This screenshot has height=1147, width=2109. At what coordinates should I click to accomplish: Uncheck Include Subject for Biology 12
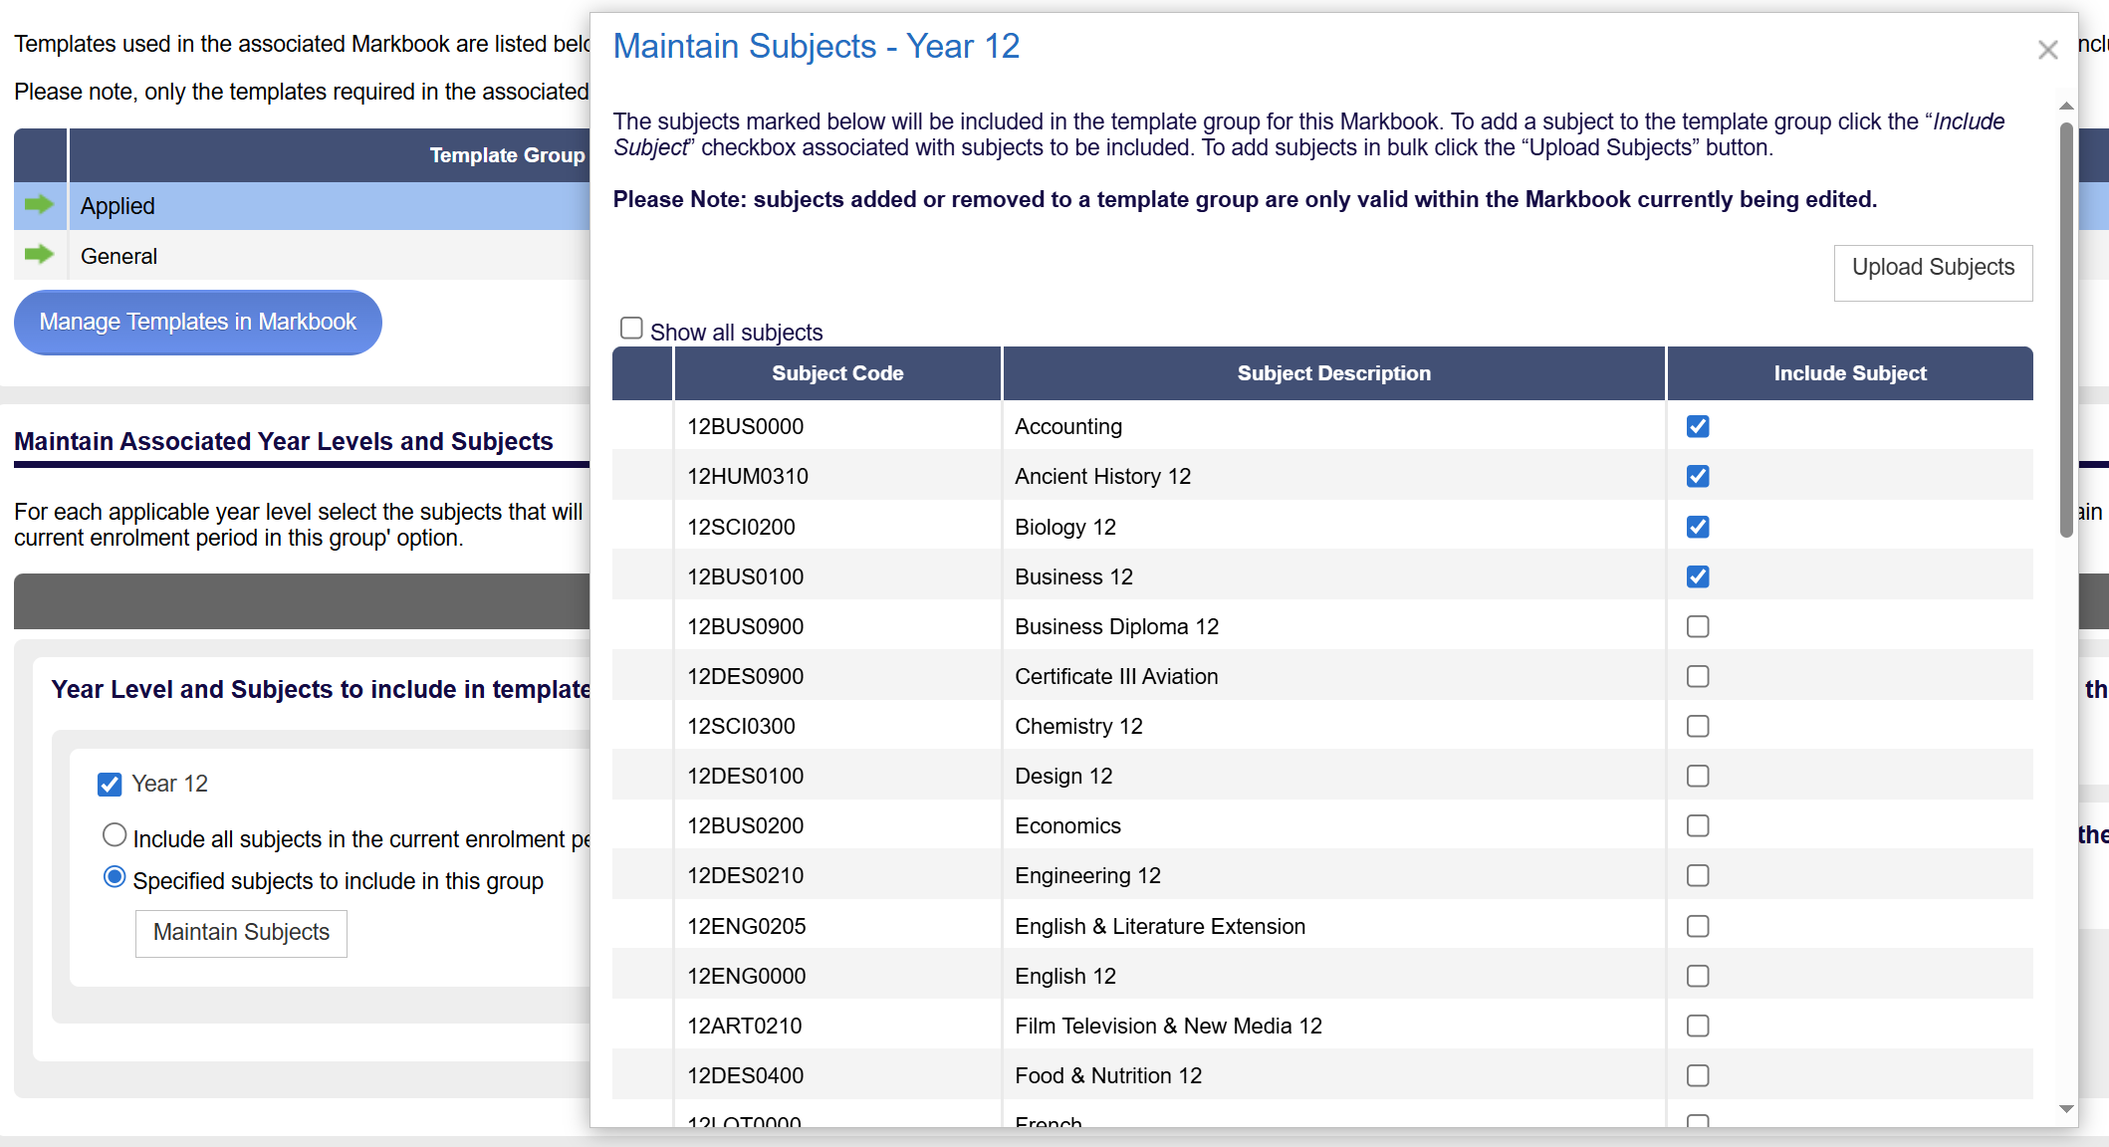click(1698, 527)
